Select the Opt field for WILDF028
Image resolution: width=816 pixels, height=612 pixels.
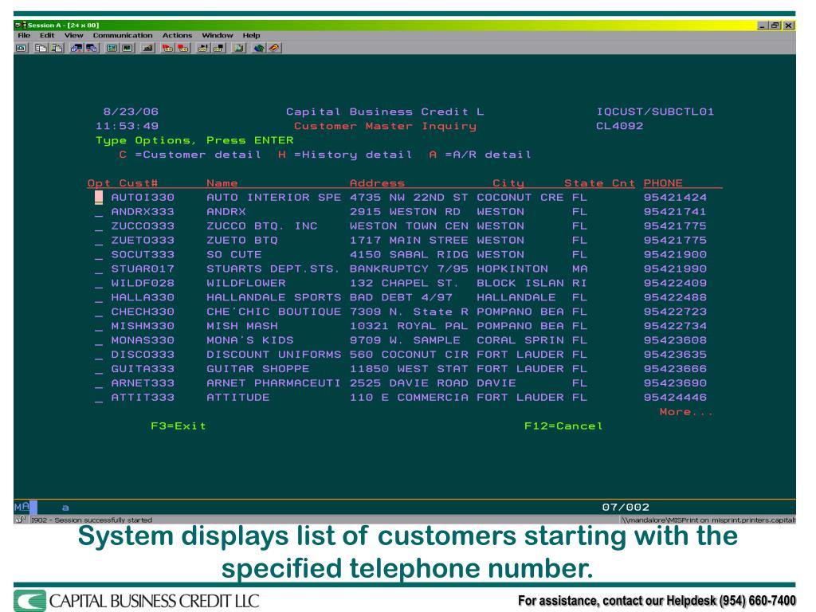[x=99, y=284]
